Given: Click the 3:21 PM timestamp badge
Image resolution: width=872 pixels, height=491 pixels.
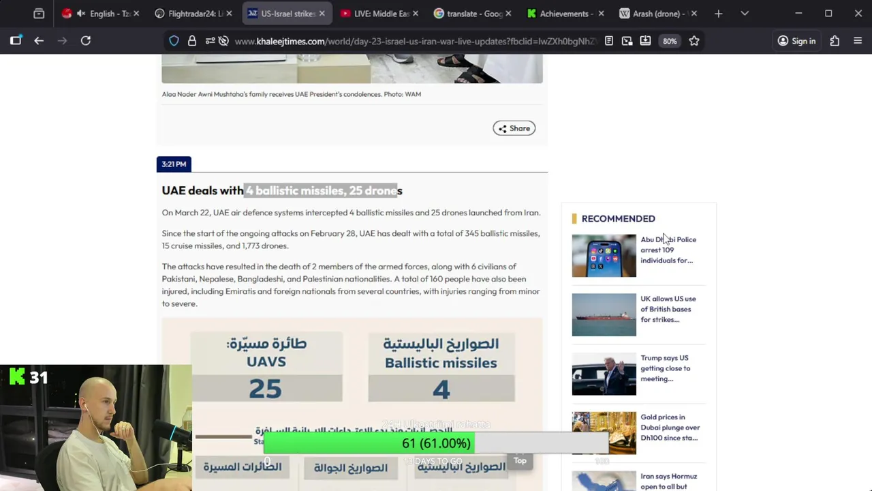Looking at the screenshot, I should point(174,164).
